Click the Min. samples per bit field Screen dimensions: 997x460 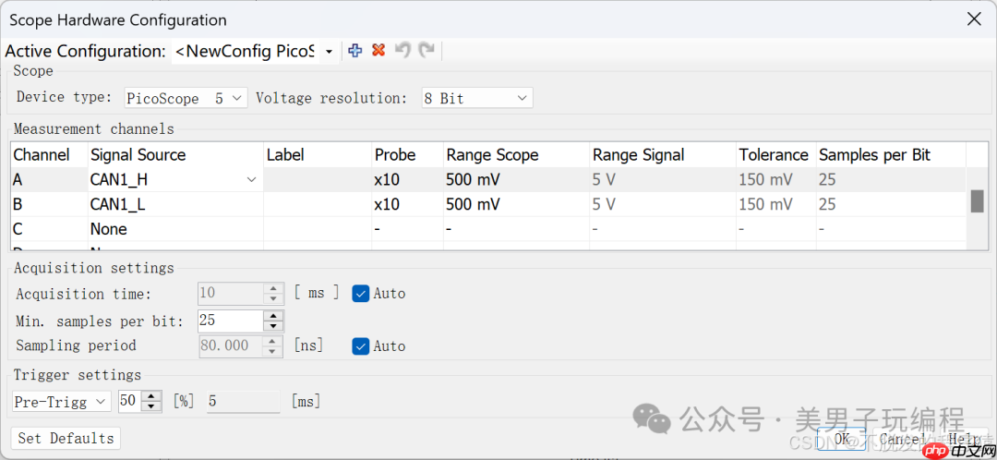[x=229, y=321]
